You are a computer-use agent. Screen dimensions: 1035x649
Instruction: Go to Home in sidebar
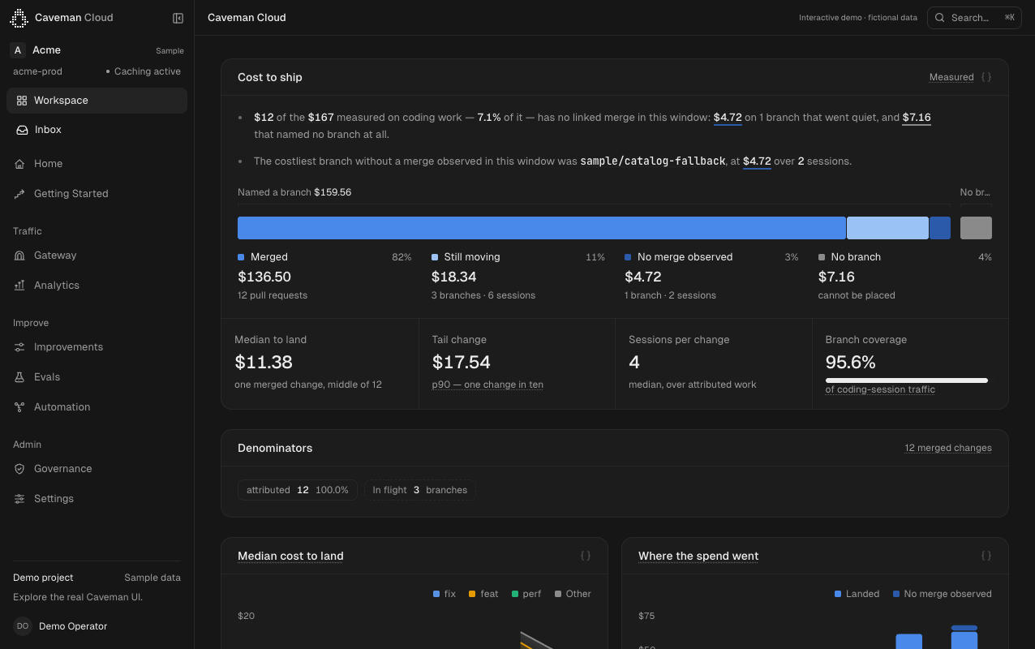[97, 164]
